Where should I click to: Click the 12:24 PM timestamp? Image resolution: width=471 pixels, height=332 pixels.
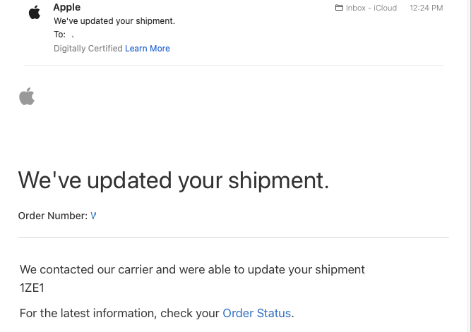click(x=427, y=8)
